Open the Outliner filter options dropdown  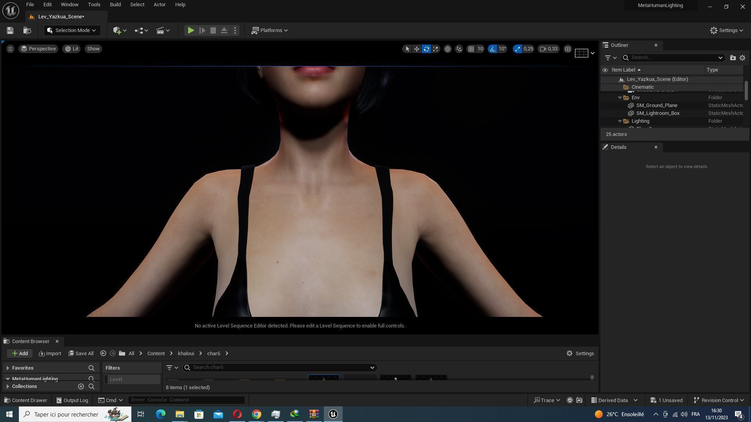(x=610, y=58)
